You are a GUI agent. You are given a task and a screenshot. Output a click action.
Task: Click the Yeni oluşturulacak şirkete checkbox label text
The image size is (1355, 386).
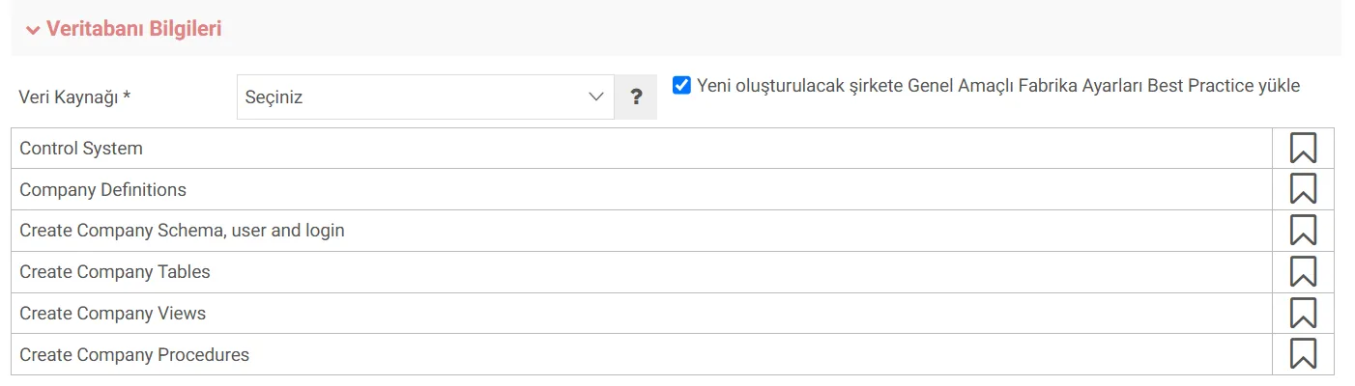pos(998,85)
